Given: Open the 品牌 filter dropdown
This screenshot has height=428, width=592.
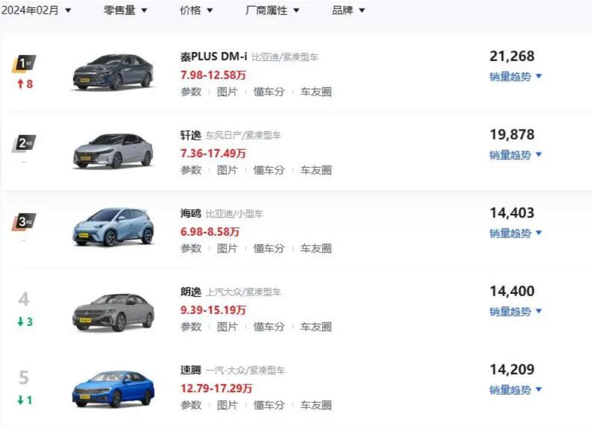Looking at the screenshot, I should 348,11.
